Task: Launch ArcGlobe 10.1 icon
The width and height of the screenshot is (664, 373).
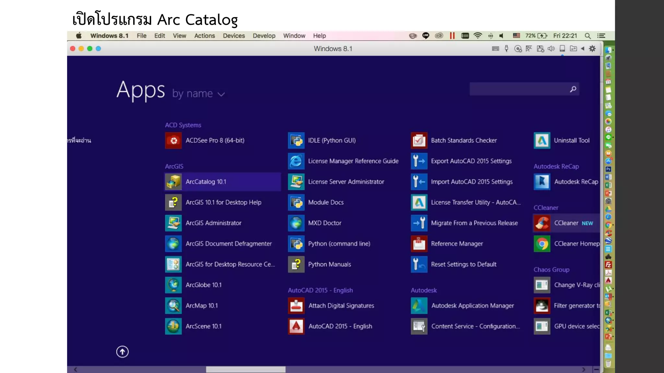Action: click(x=173, y=285)
